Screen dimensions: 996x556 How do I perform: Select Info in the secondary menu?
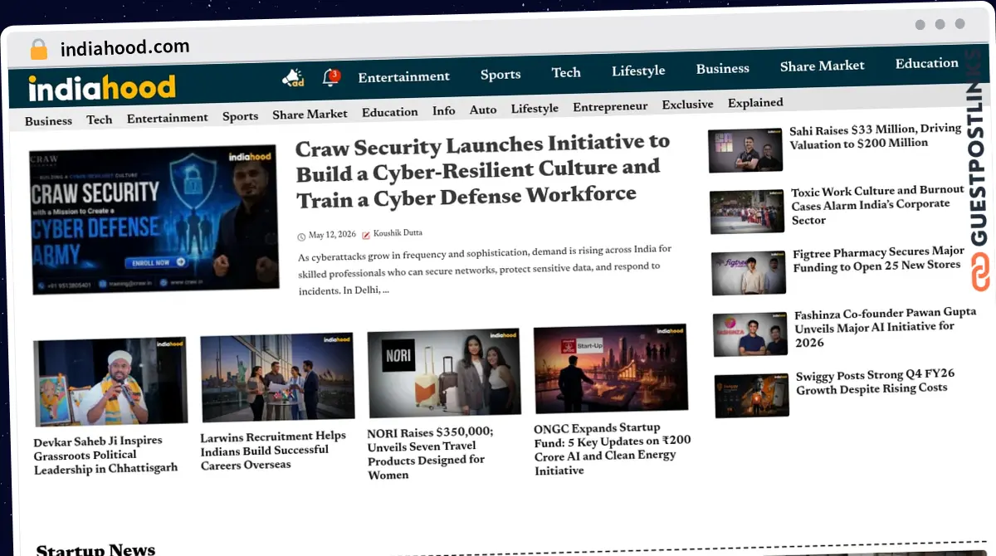[443, 110]
